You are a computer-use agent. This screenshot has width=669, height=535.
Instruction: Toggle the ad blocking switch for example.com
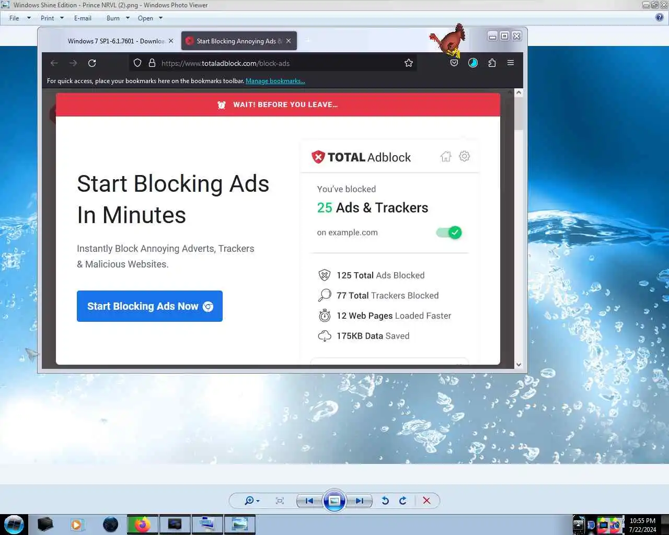(x=449, y=232)
